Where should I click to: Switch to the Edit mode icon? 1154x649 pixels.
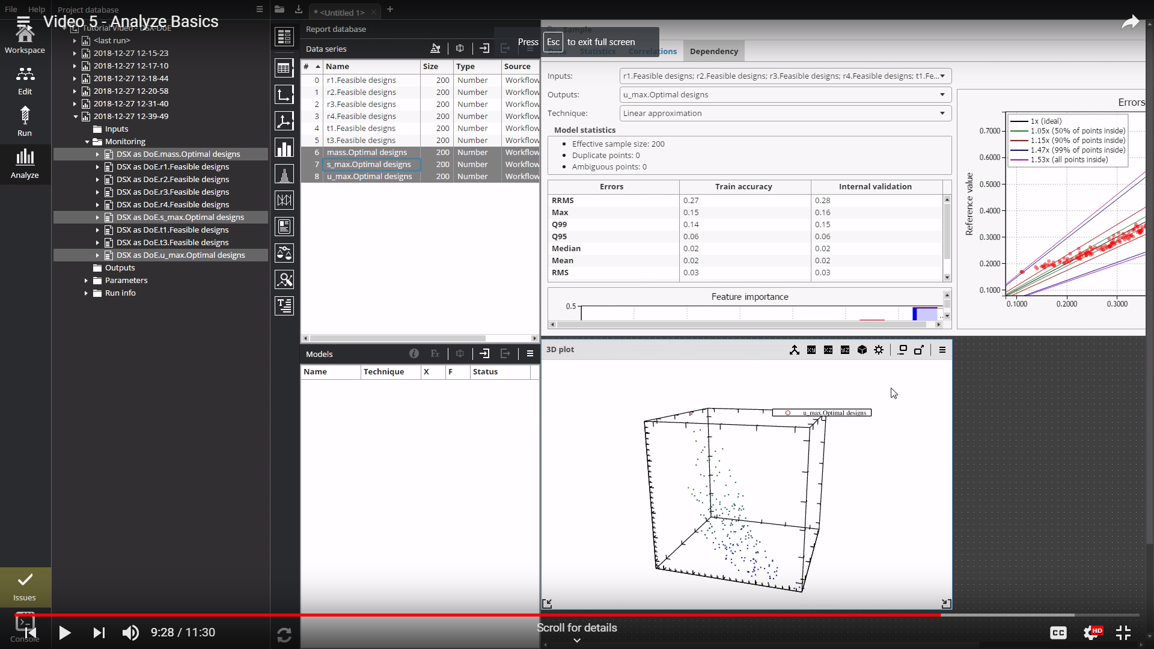point(25,81)
